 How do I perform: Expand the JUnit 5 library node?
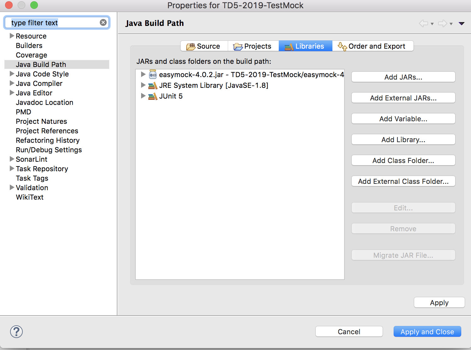[143, 96]
